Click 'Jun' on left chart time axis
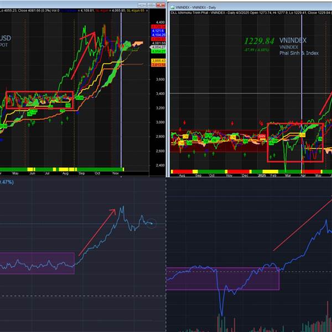 32,173
